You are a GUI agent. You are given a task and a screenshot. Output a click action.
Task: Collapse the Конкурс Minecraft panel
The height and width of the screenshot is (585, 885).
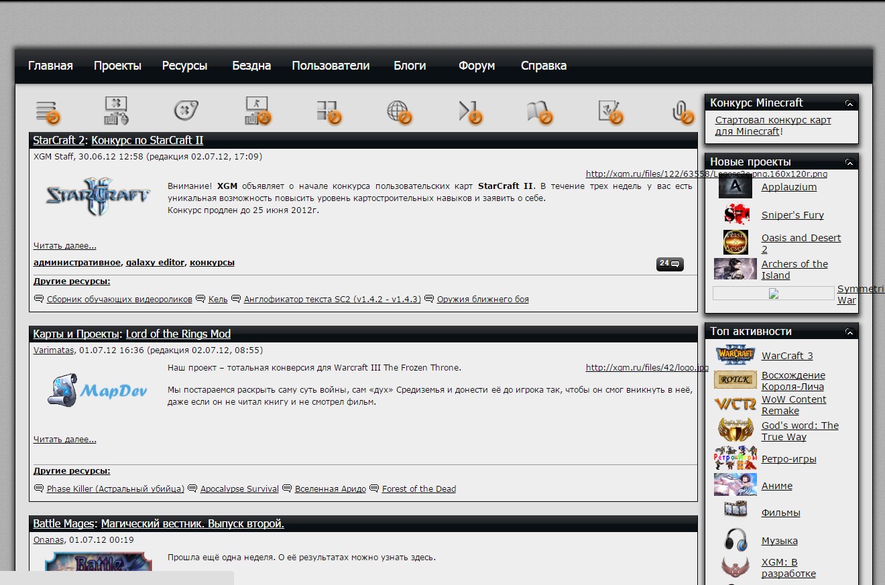[849, 103]
